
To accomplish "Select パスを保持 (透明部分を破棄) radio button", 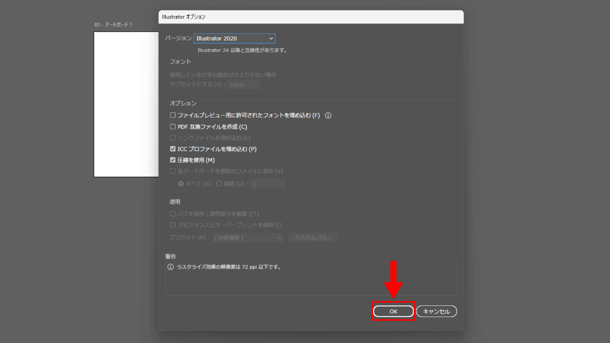I will pos(173,214).
